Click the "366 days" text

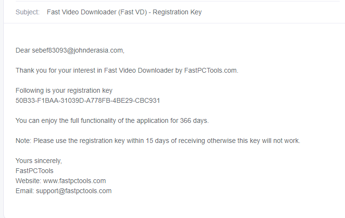[x=194, y=120]
